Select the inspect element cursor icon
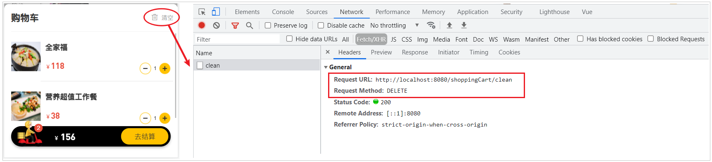 click(202, 12)
